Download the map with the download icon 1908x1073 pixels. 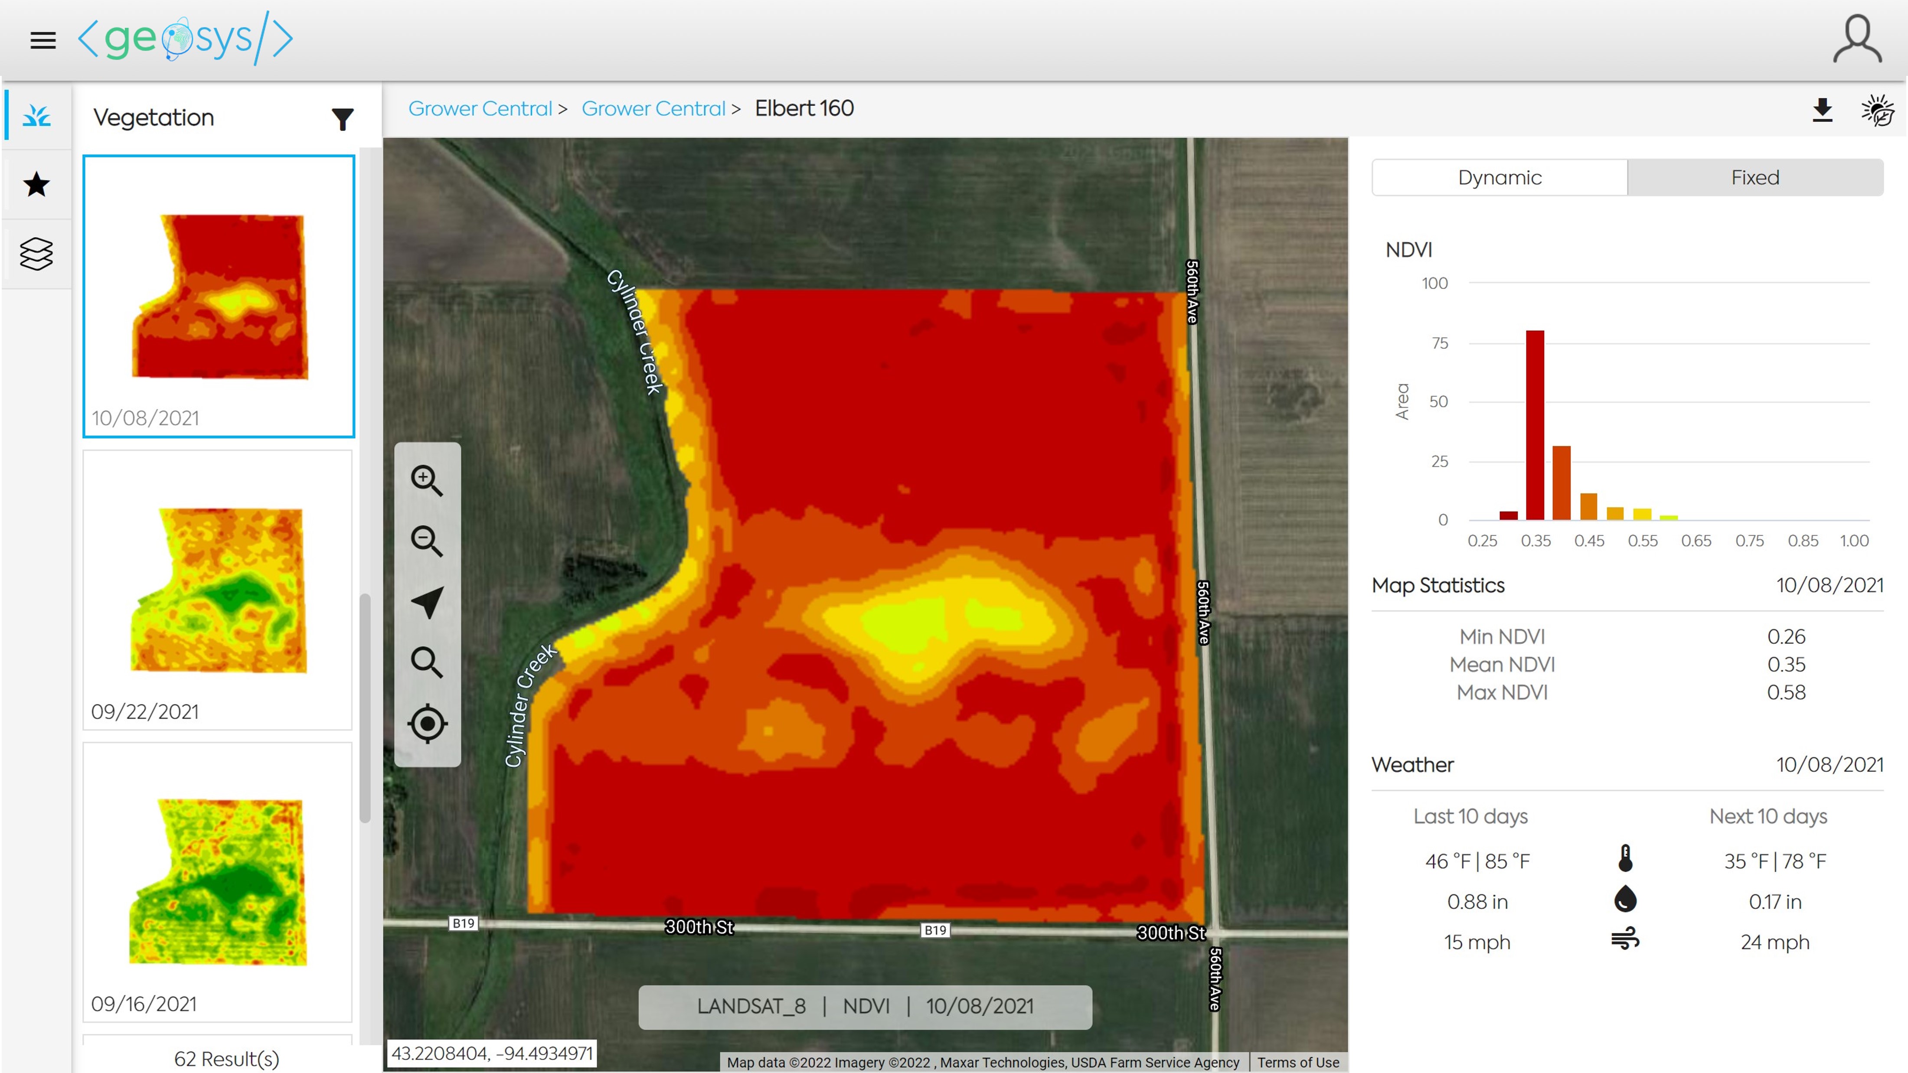[x=1822, y=111]
